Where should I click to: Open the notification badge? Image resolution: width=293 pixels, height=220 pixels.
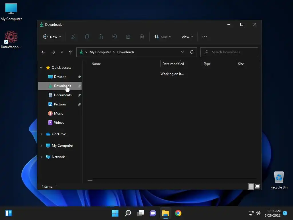tap(285, 213)
